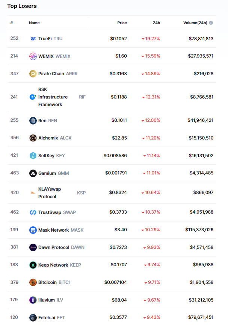
Task: Click the Keep Network logo icon
Action: [x=33, y=265]
